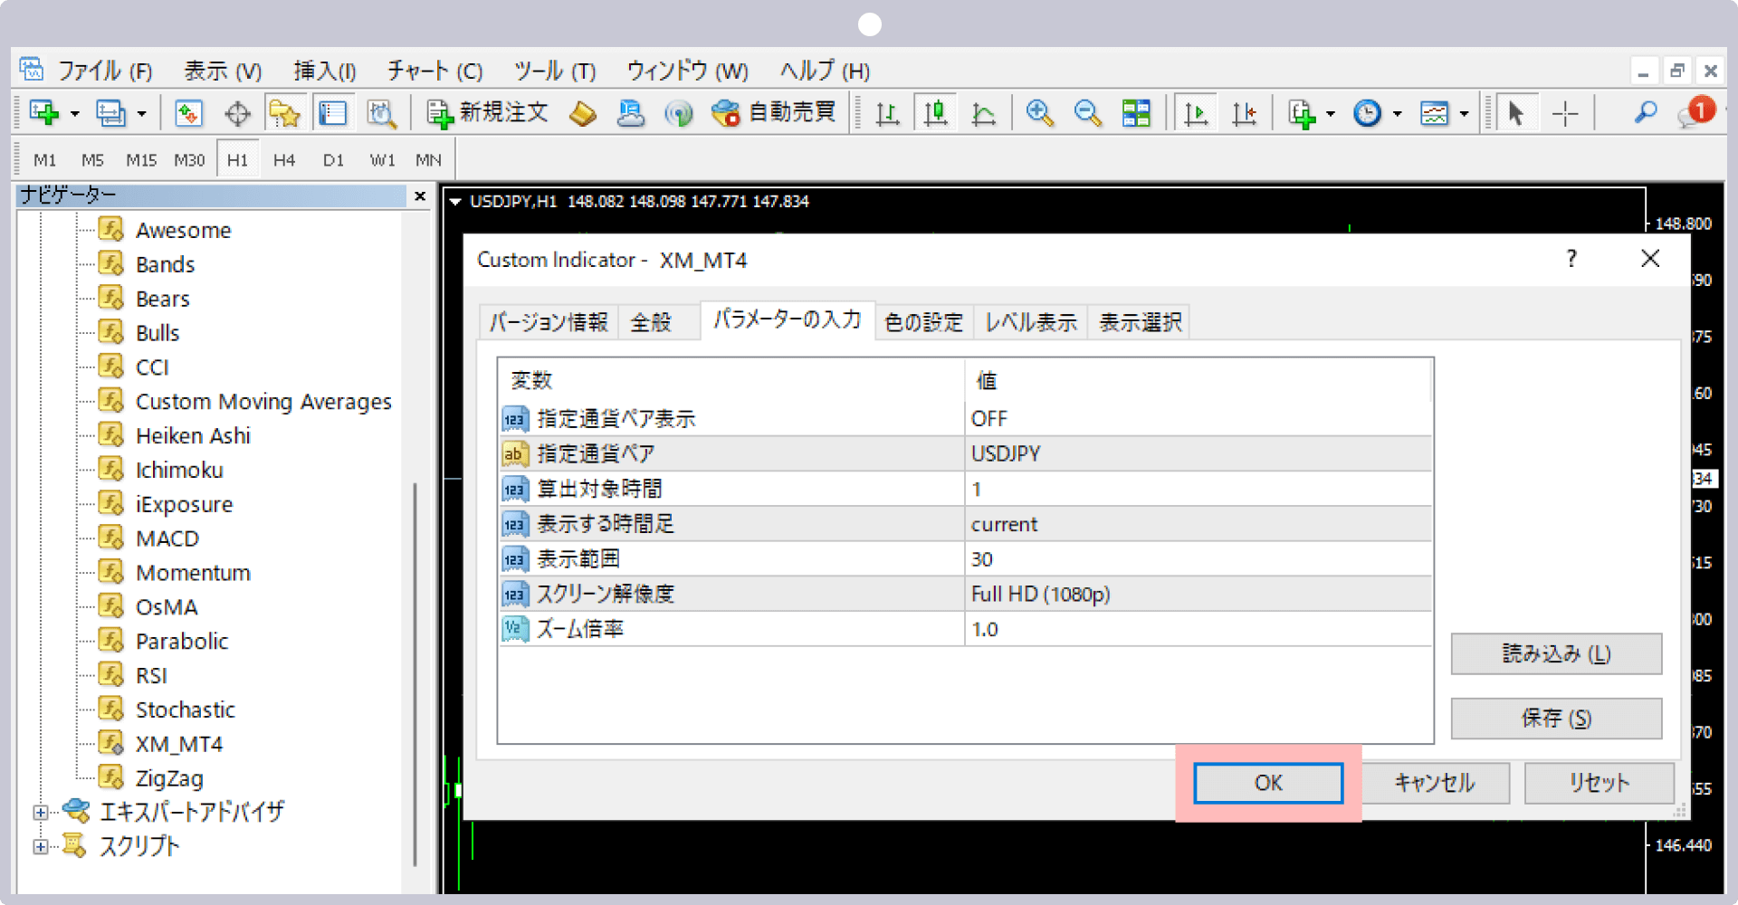Open the dropdown arrow beside Profiles
The height and width of the screenshot is (905, 1738).
coord(142,114)
